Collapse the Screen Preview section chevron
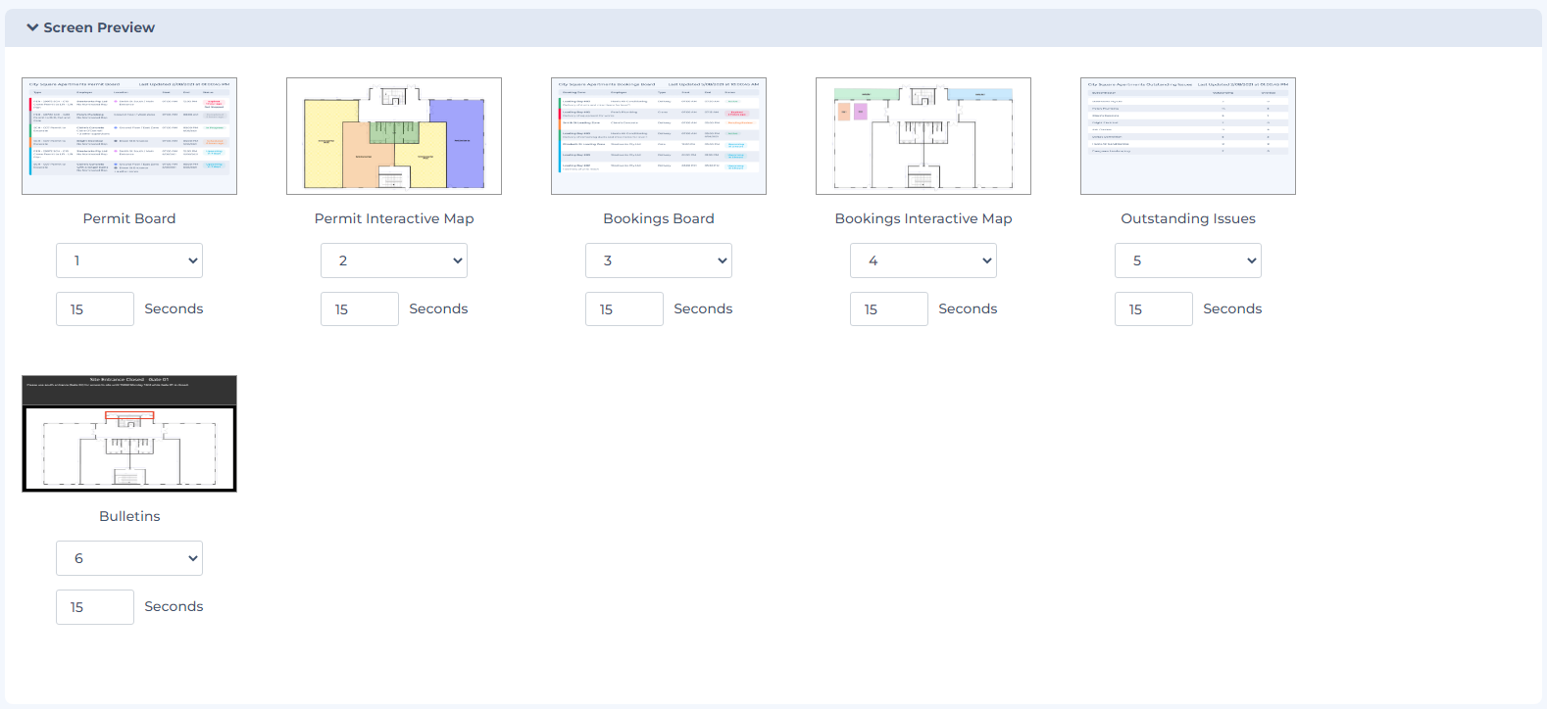This screenshot has height=709, width=1547. coord(32,27)
